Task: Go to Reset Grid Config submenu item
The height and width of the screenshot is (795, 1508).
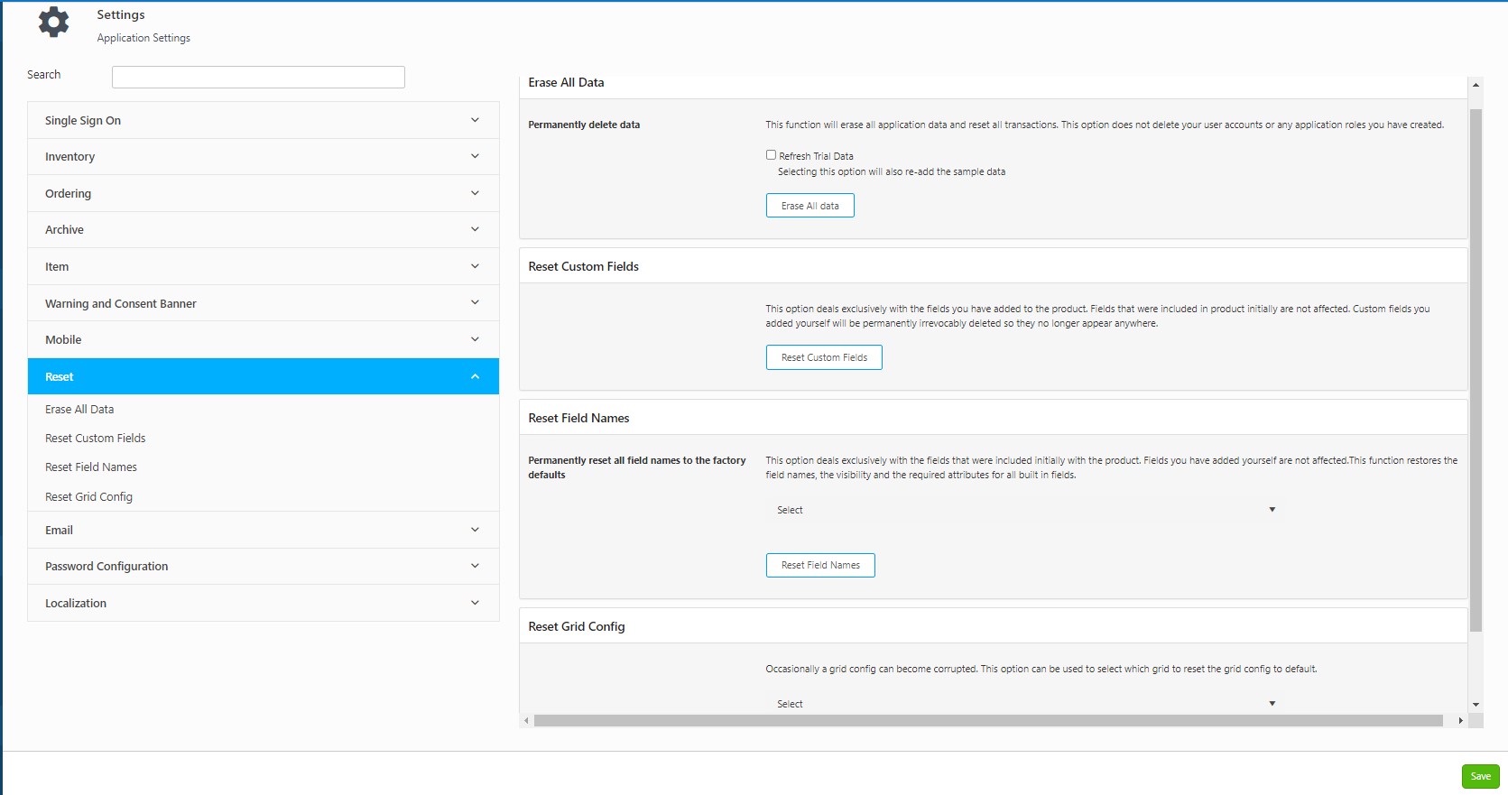Action: click(88, 497)
